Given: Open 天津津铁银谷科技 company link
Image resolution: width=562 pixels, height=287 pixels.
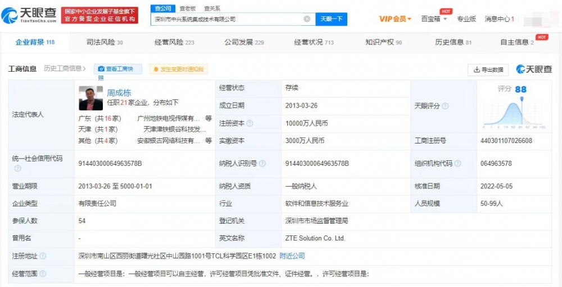Looking at the screenshot, I should (175, 129).
